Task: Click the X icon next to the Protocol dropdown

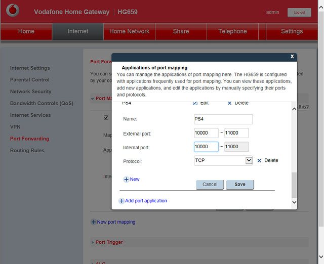Action: (x=259, y=161)
